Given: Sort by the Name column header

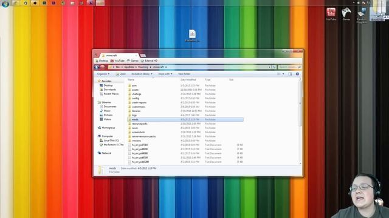Looking at the screenshot, I should pos(131,80).
